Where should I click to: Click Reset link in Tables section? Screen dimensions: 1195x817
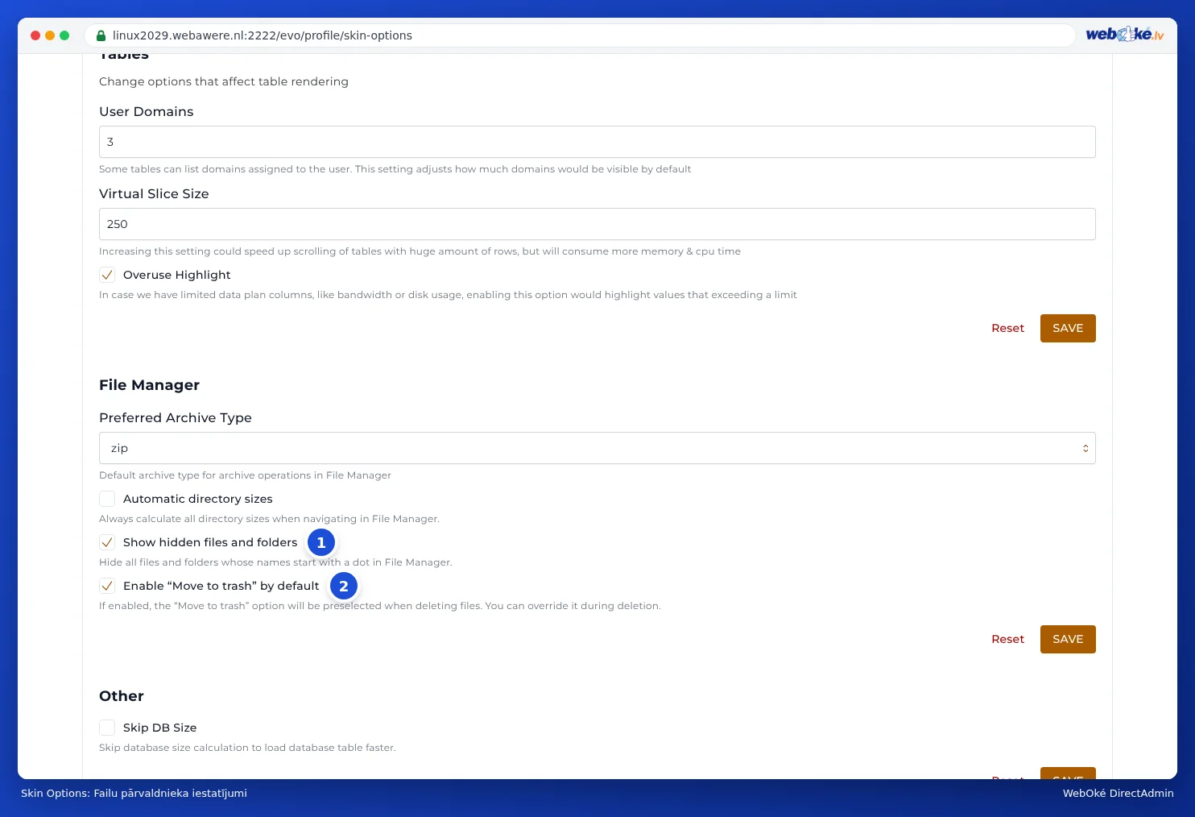pos(1007,328)
